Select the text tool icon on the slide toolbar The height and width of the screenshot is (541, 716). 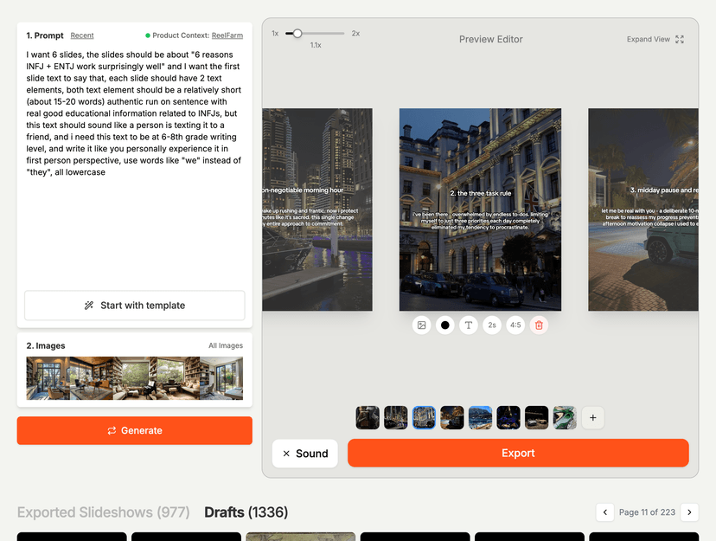pos(468,325)
